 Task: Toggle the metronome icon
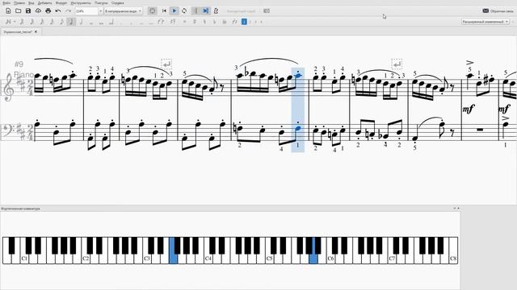click(216, 10)
